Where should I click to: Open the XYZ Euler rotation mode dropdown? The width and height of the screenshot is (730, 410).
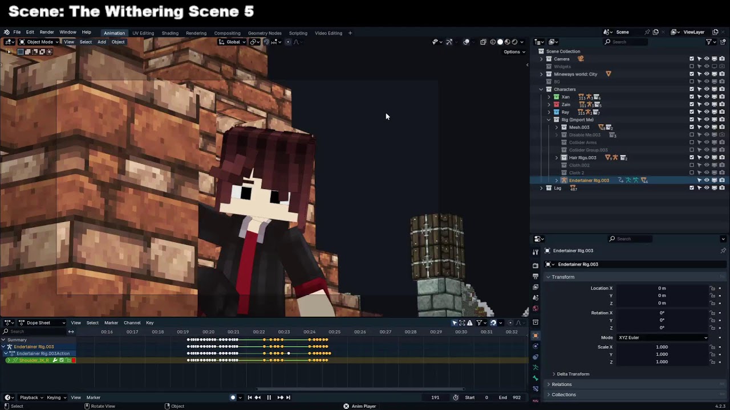tap(663, 338)
